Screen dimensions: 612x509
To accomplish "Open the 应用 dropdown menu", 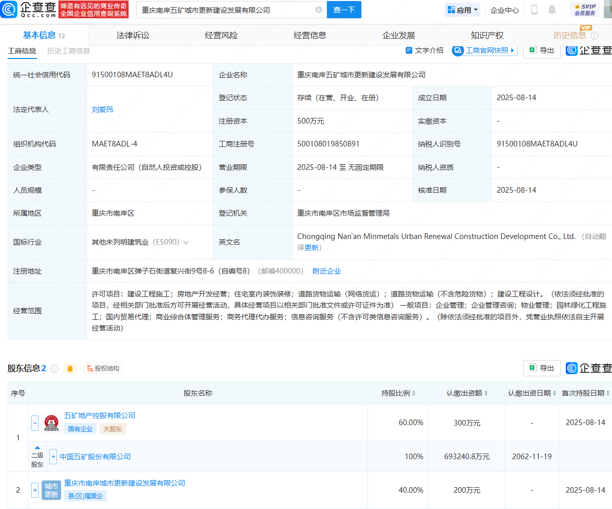I will (x=463, y=10).
